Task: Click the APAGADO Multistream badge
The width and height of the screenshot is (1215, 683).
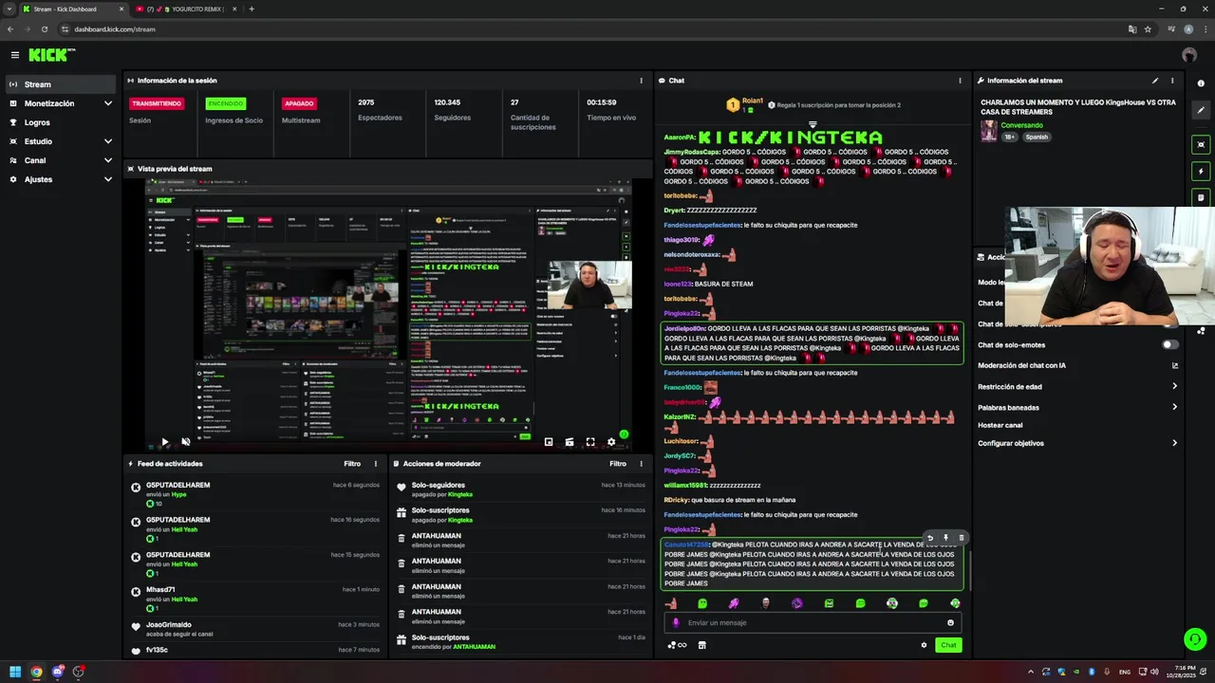Action: (x=299, y=103)
